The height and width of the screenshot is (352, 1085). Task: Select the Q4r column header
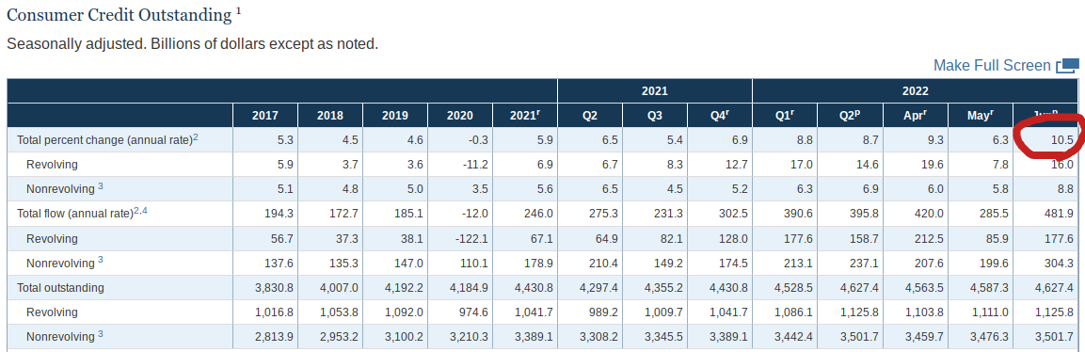pos(720,116)
